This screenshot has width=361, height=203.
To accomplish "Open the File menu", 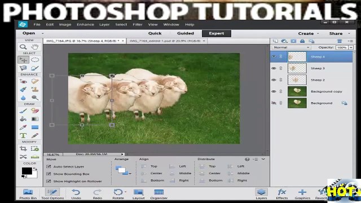I will pyautogui.click(x=37, y=24).
